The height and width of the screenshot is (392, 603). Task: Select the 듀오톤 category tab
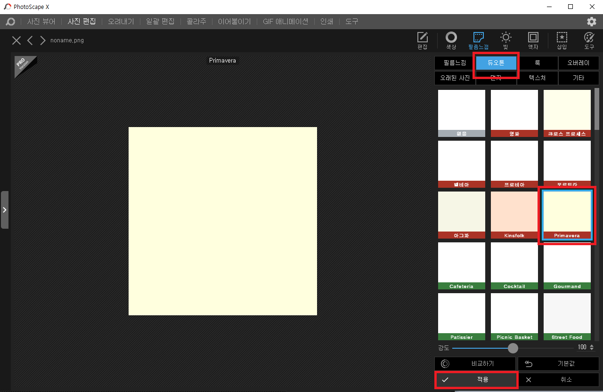tap(496, 63)
